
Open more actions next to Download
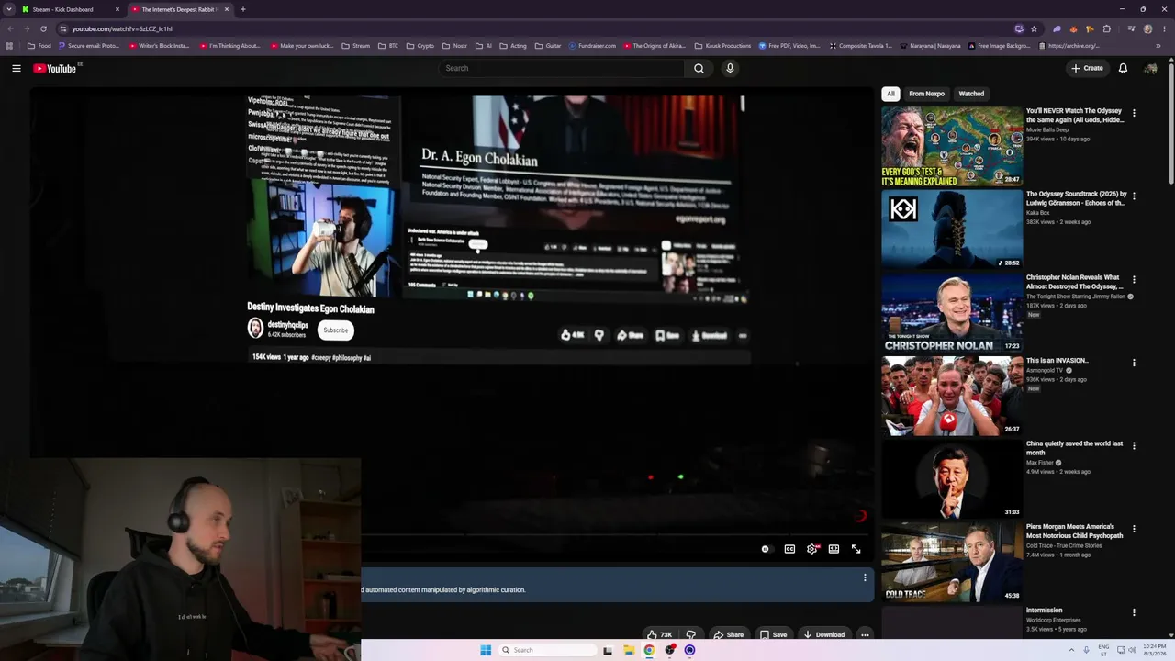coord(865,634)
